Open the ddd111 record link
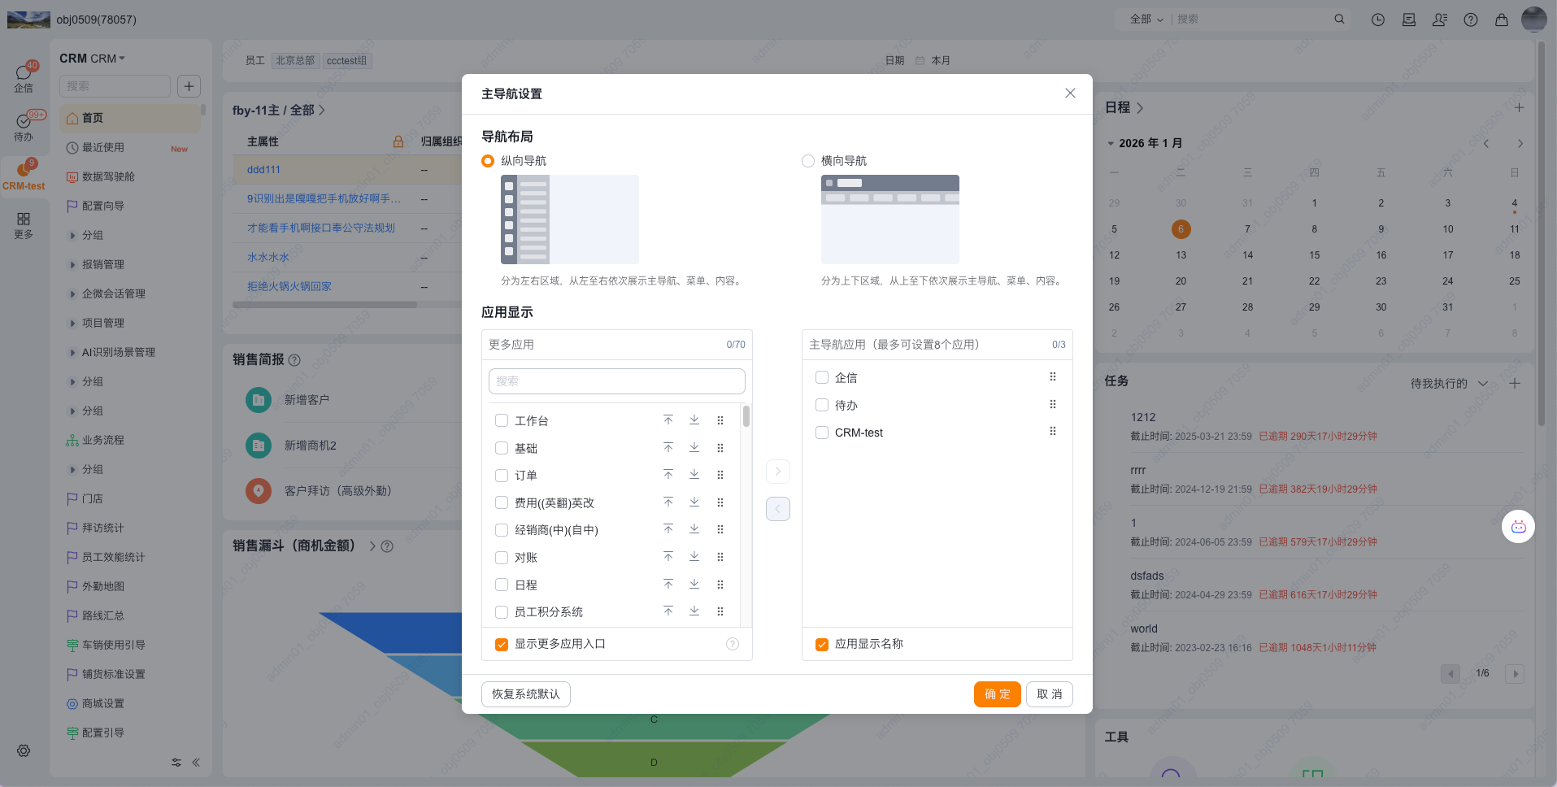Viewport: 1557px width, 787px height. 263,170
